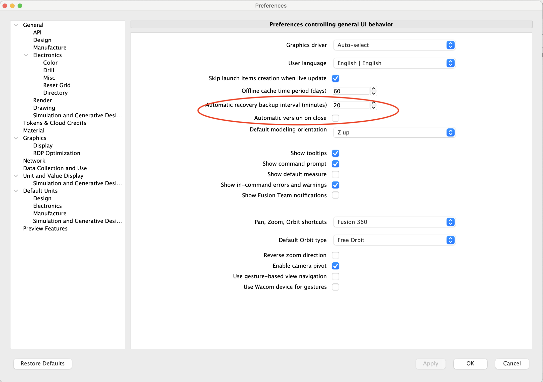The image size is (543, 382).
Task: Open Default Orbit type dropdown
Action: tap(394, 240)
